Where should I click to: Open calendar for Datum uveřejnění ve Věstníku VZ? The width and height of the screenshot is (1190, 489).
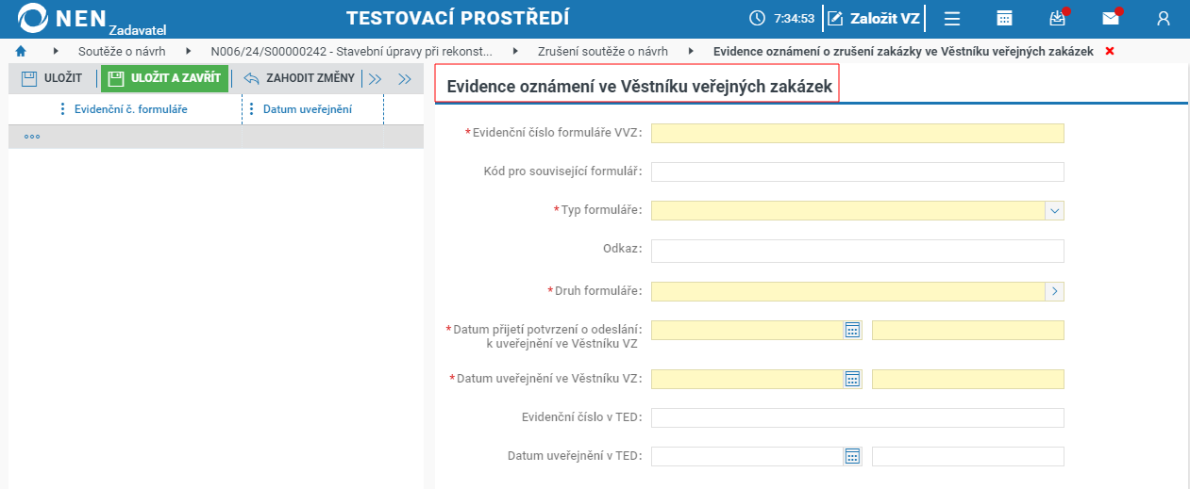pos(852,379)
